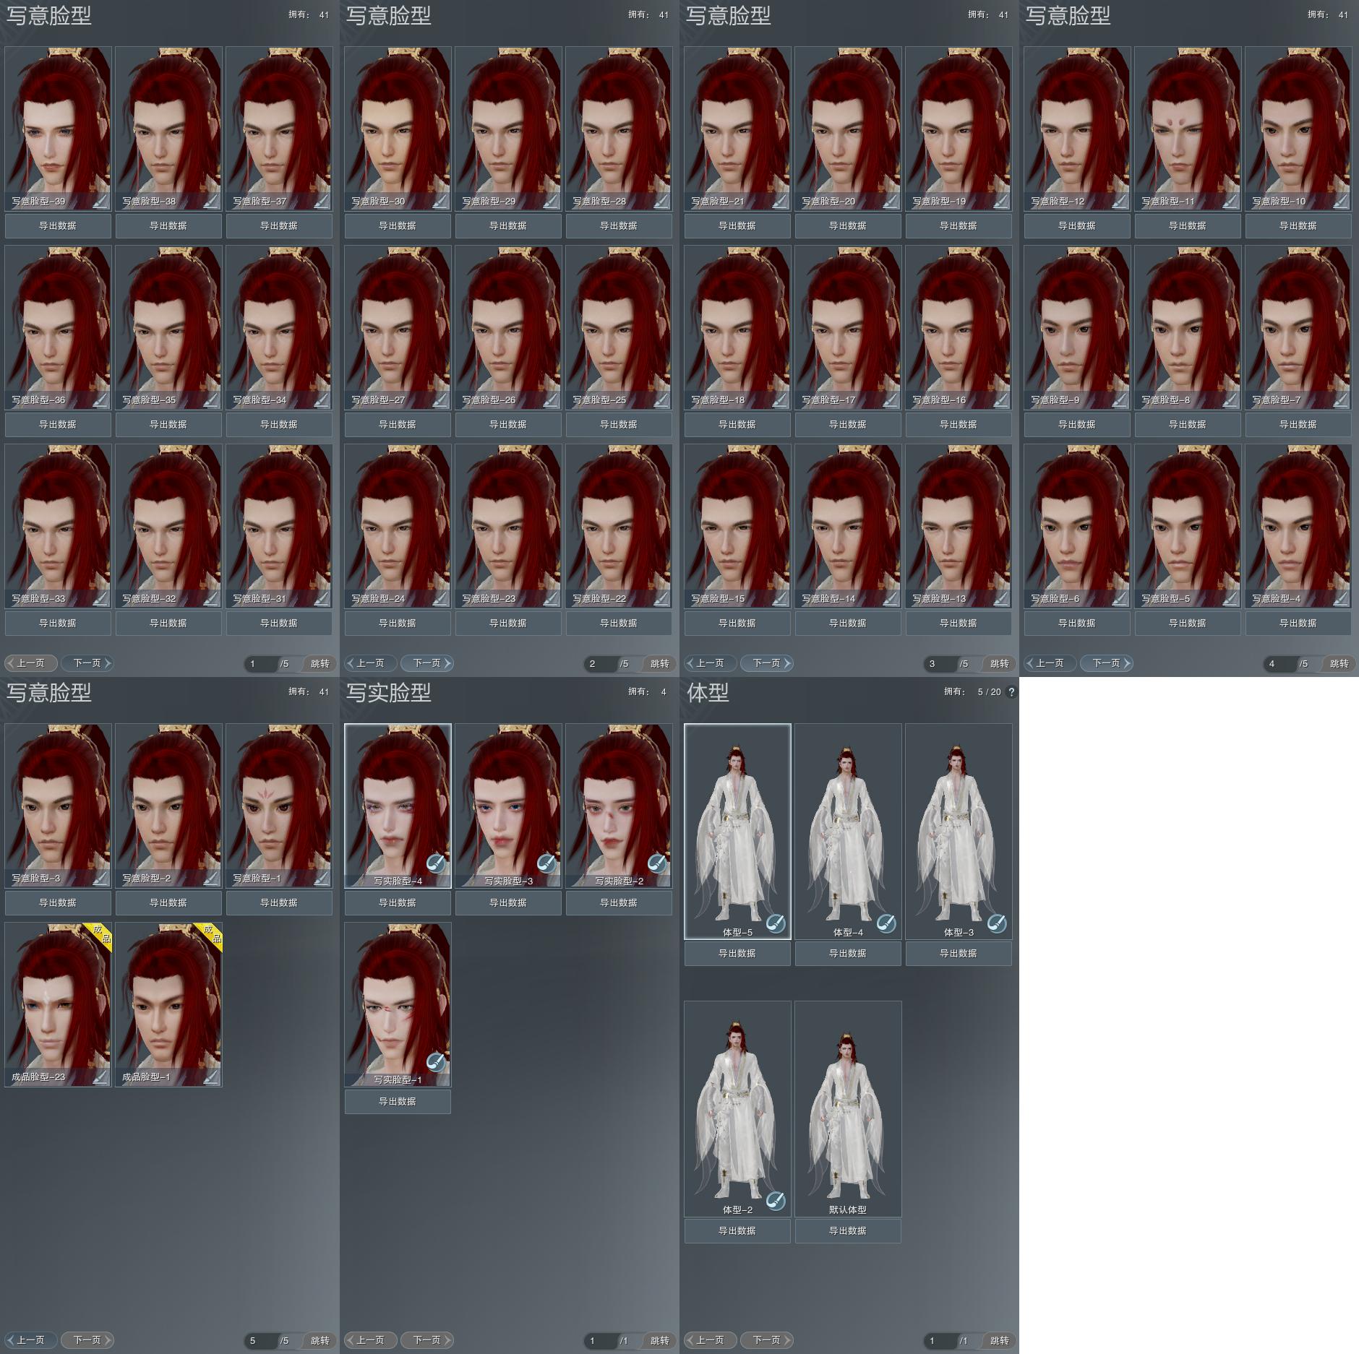Screen dimensions: 1359x1354
Task: Click page number field showing 3
Action: [x=939, y=663]
